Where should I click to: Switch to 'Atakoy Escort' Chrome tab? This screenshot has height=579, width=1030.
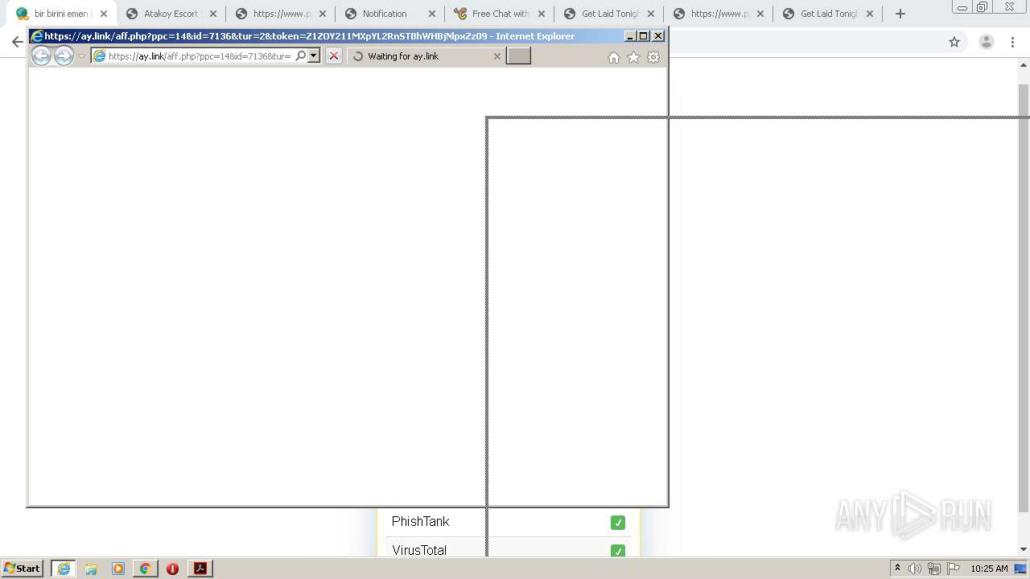click(171, 14)
